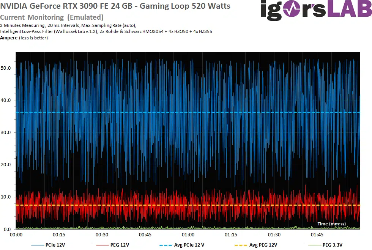Click the 'Ampere (less is better)' unit label
The image size is (372, 250).
tap(24, 38)
